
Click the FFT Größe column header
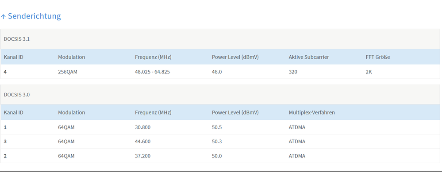[378, 57]
